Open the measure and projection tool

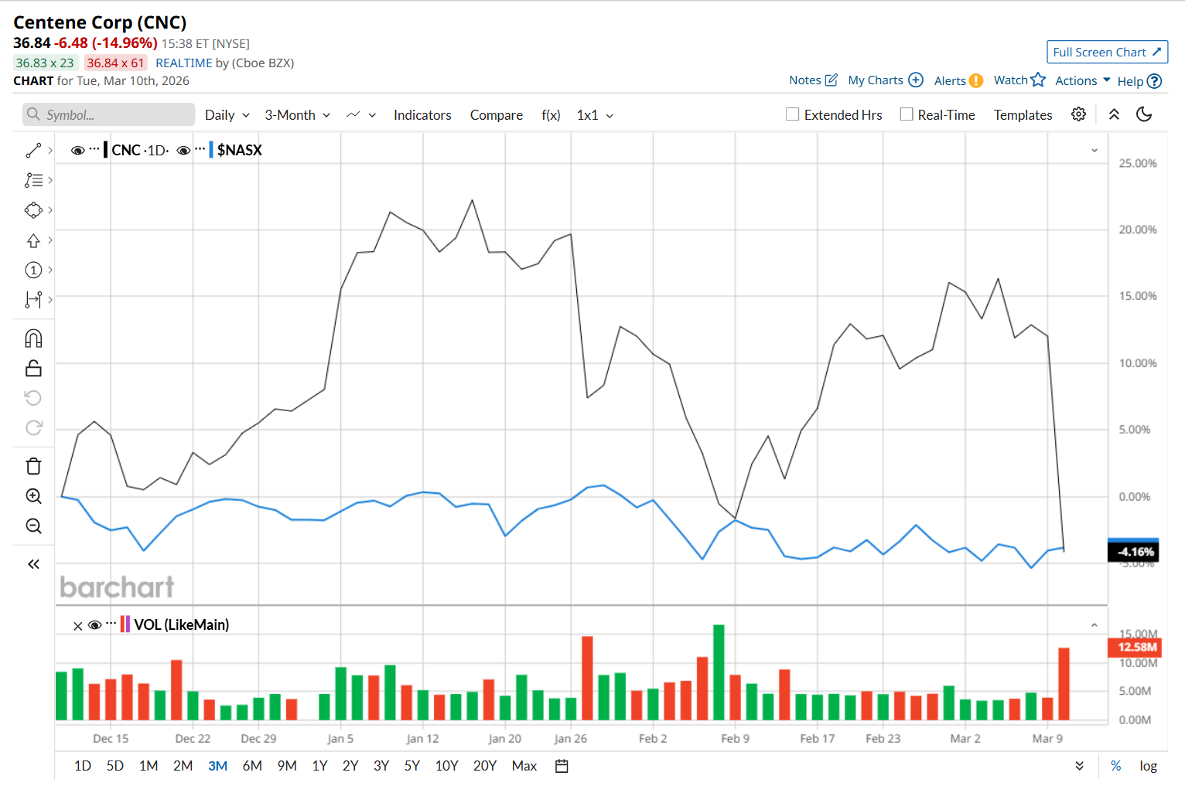click(33, 300)
